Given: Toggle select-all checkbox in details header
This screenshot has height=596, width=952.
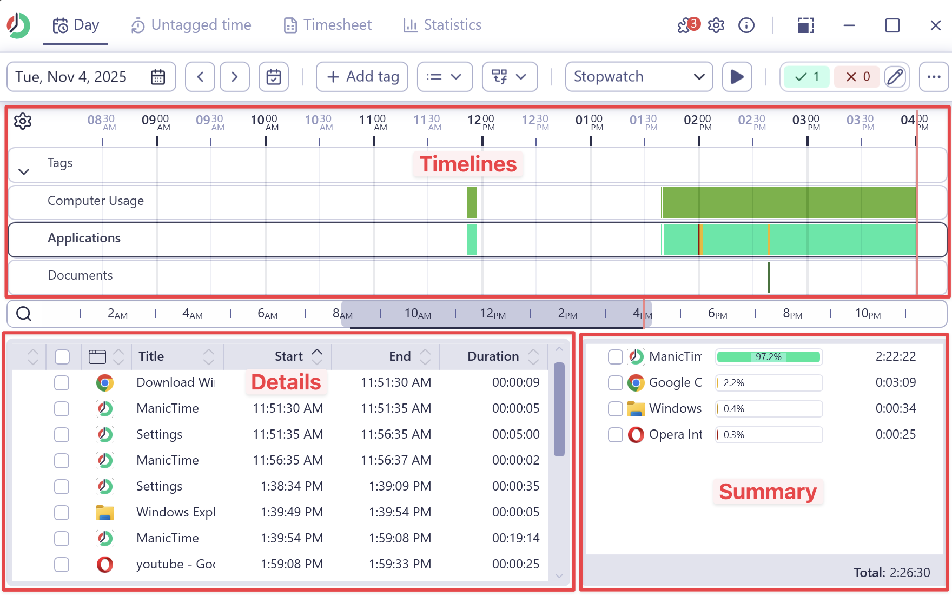Looking at the screenshot, I should (62, 356).
